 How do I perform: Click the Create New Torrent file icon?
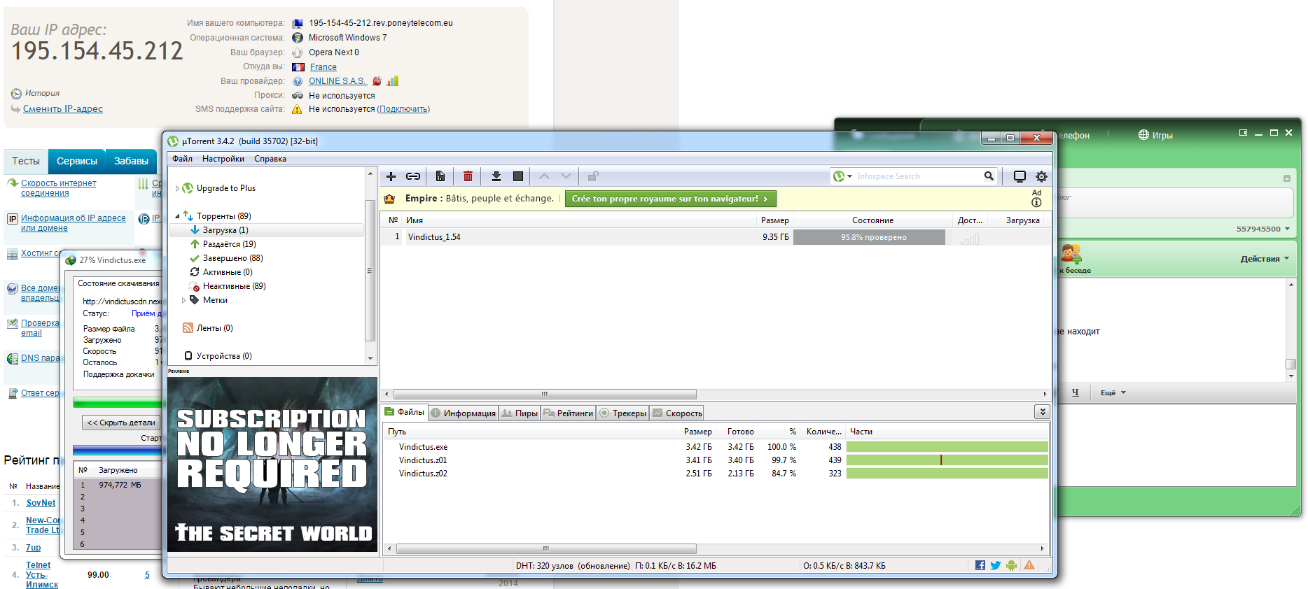[440, 176]
